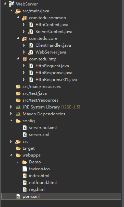Click the ServerContent.java file icon
The height and width of the screenshot is (207, 124).
click(31, 32)
